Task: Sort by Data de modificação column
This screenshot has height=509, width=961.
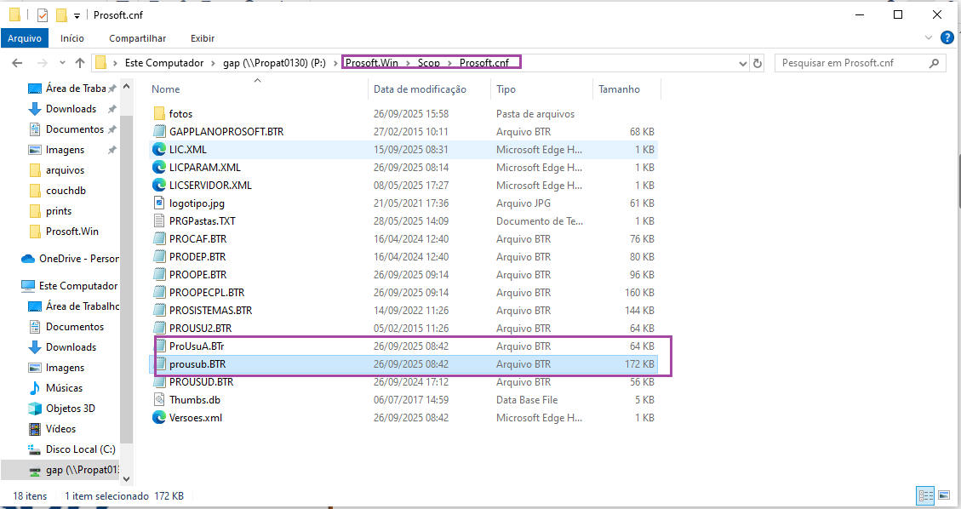Action: [420, 89]
